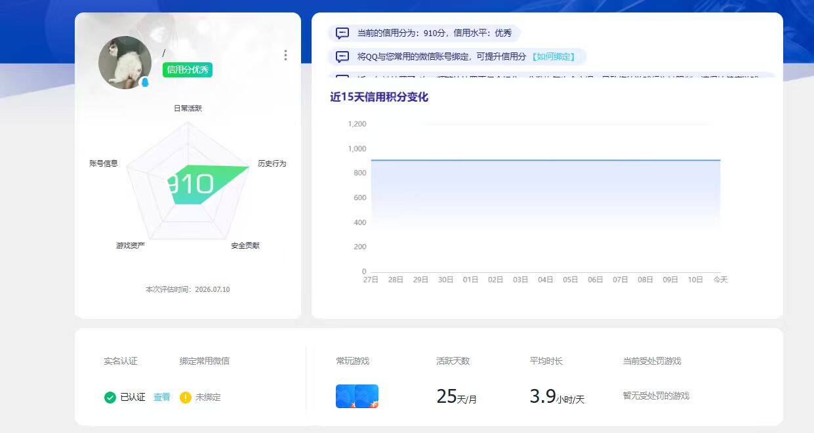Click the 200 value on the chart axis
This screenshot has height=433, width=814.
(360, 247)
